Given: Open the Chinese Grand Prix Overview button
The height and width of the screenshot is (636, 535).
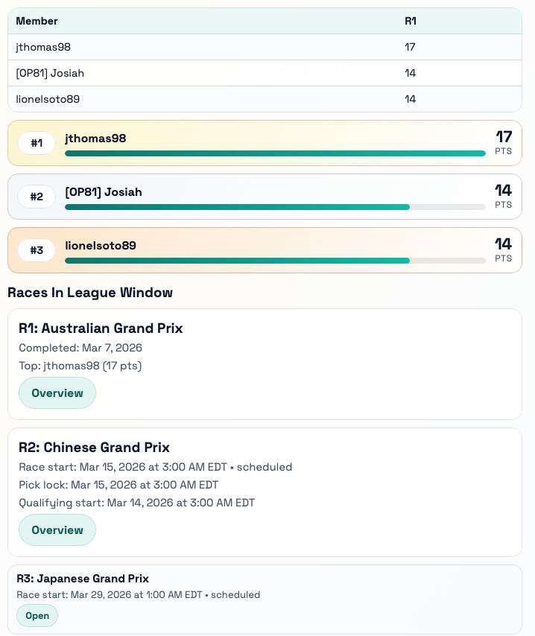Looking at the screenshot, I should coord(57,530).
